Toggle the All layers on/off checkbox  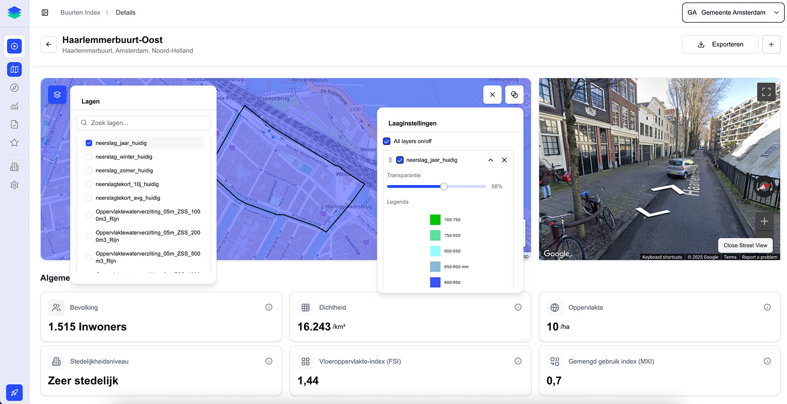pyautogui.click(x=387, y=141)
